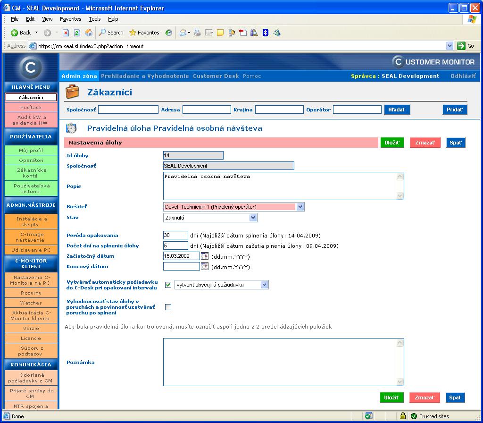Viewport: 483px width, 423px height.
Task: Click the green Go arrow button
Action: 461,46
